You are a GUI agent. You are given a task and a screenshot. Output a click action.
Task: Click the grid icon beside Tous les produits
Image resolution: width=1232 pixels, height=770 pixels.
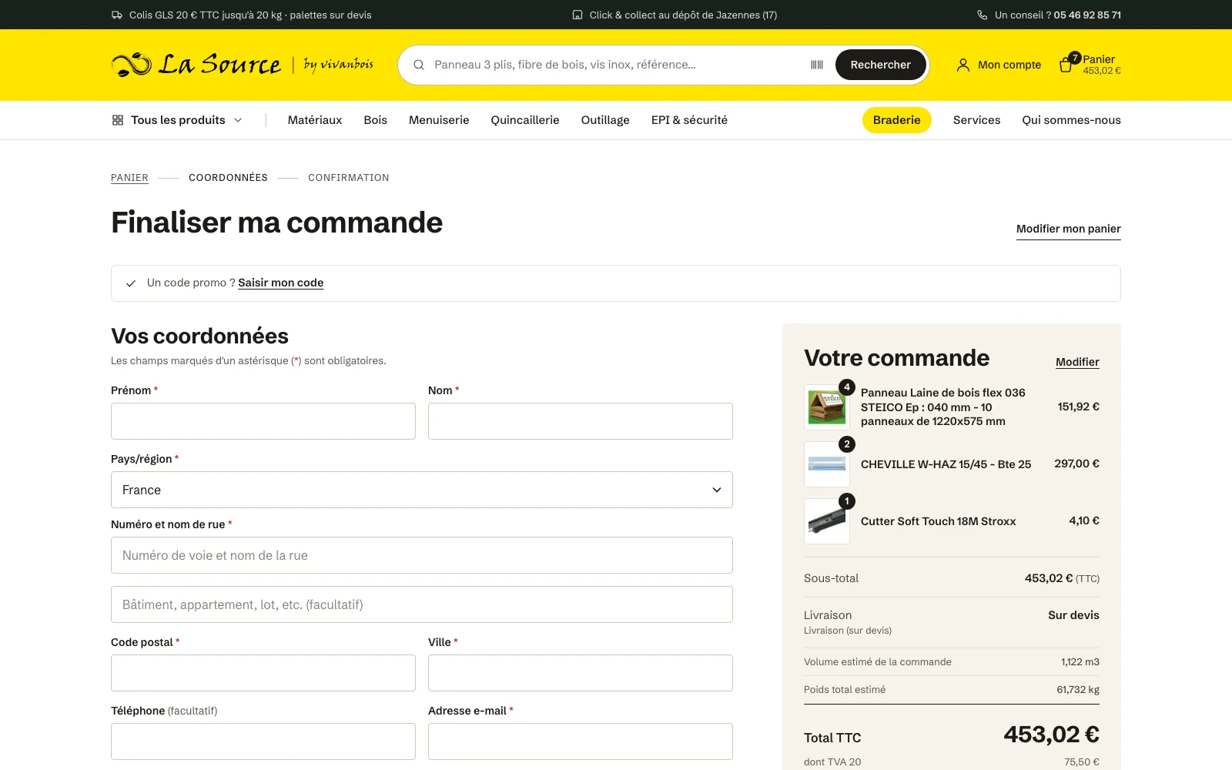[x=118, y=120]
